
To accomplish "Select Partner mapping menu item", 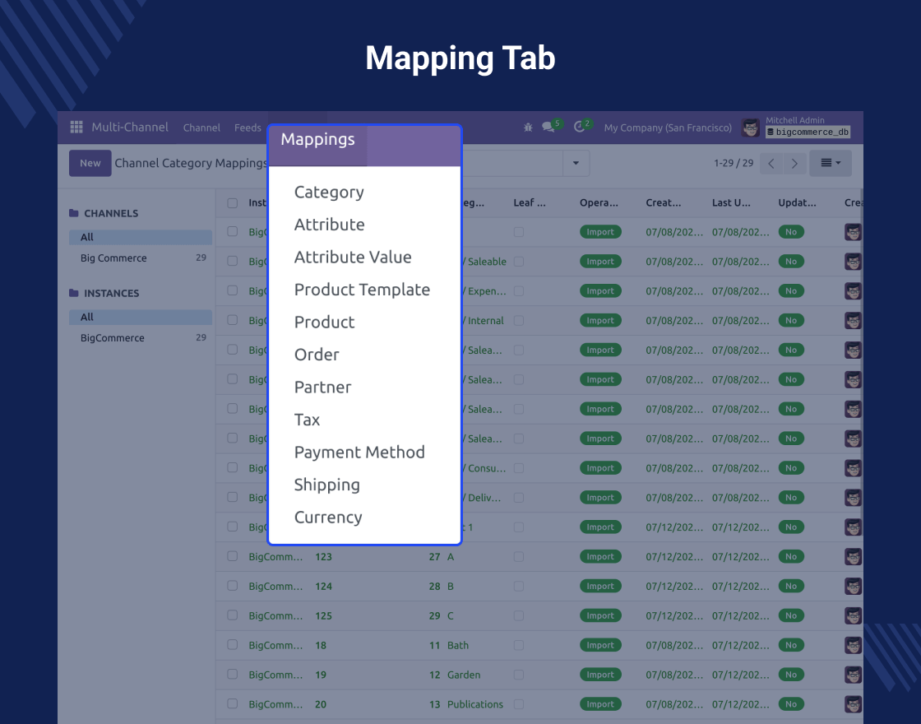I will pyautogui.click(x=322, y=388).
